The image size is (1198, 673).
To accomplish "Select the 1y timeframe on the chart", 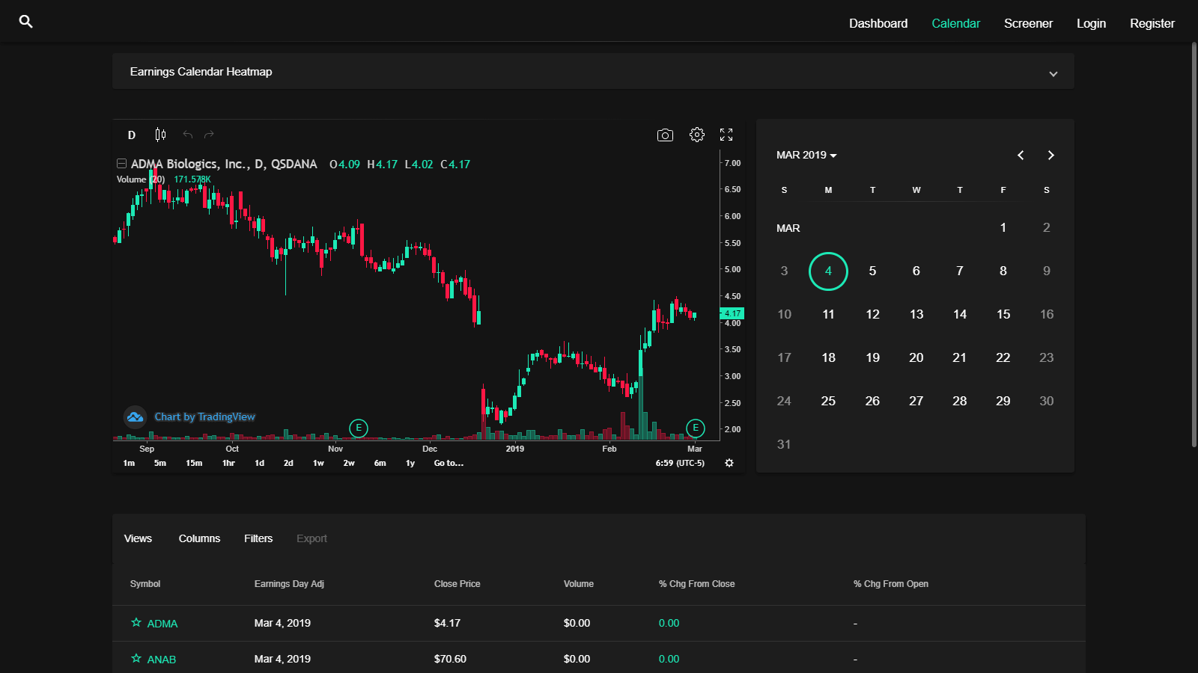I will [410, 463].
